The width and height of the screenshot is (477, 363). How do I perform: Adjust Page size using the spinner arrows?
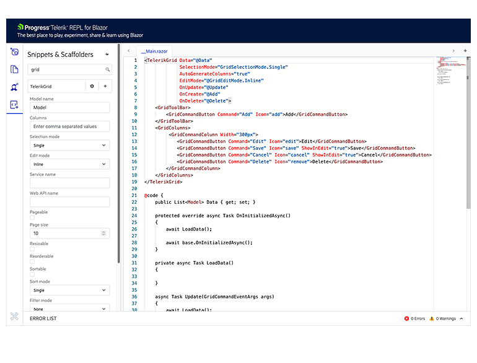(x=103, y=234)
